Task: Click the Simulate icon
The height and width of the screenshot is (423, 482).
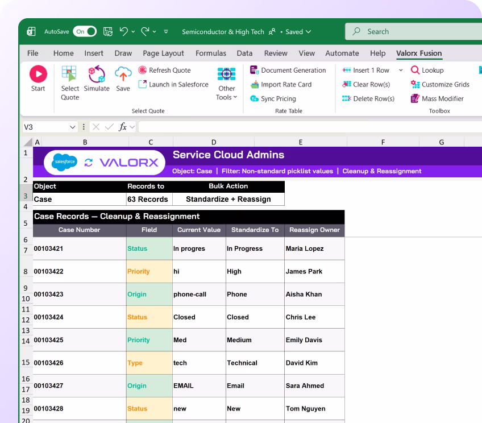Action: click(97, 74)
